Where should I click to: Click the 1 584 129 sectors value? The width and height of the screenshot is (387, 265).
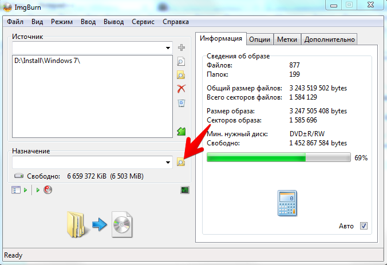point(303,97)
